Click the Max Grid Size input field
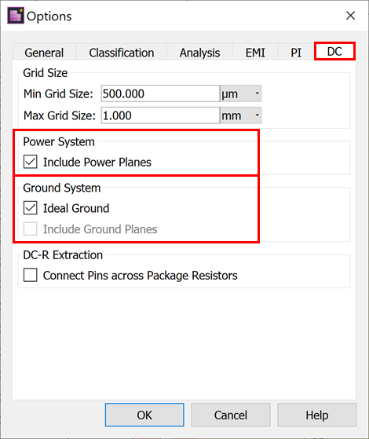The height and width of the screenshot is (439, 369). pos(160,115)
